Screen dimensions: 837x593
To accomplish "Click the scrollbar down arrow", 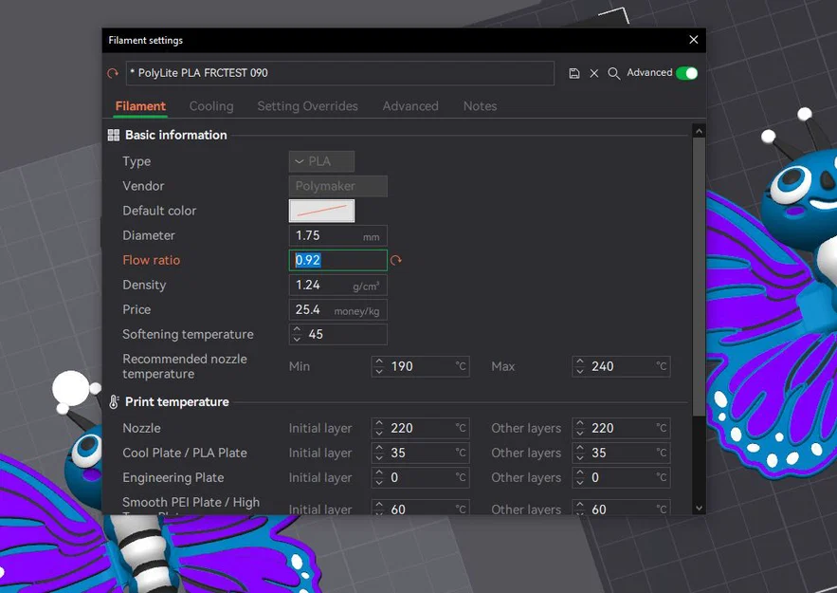I will pos(699,508).
